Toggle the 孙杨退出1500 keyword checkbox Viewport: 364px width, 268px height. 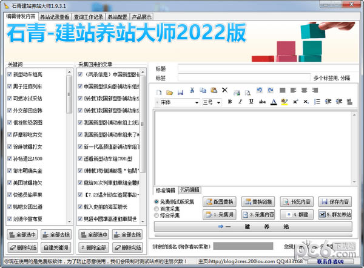[10, 159]
